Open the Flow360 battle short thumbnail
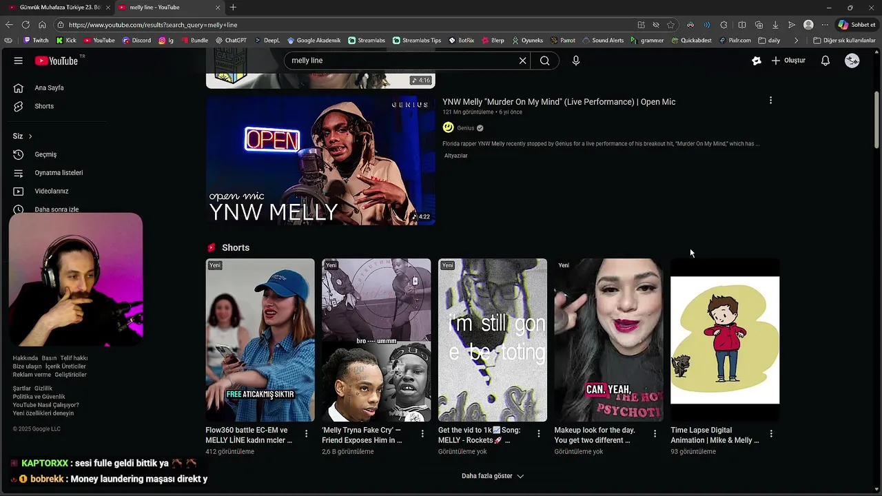 pyautogui.click(x=260, y=340)
